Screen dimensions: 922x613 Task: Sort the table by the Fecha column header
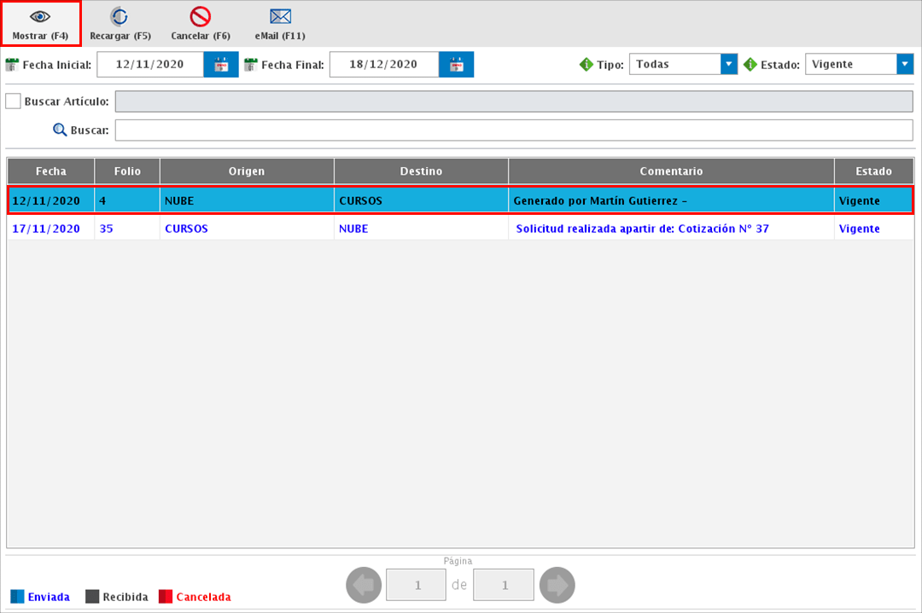[x=51, y=171]
